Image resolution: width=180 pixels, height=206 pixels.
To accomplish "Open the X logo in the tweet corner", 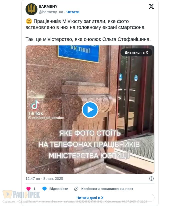I will click(x=151, y=6).
